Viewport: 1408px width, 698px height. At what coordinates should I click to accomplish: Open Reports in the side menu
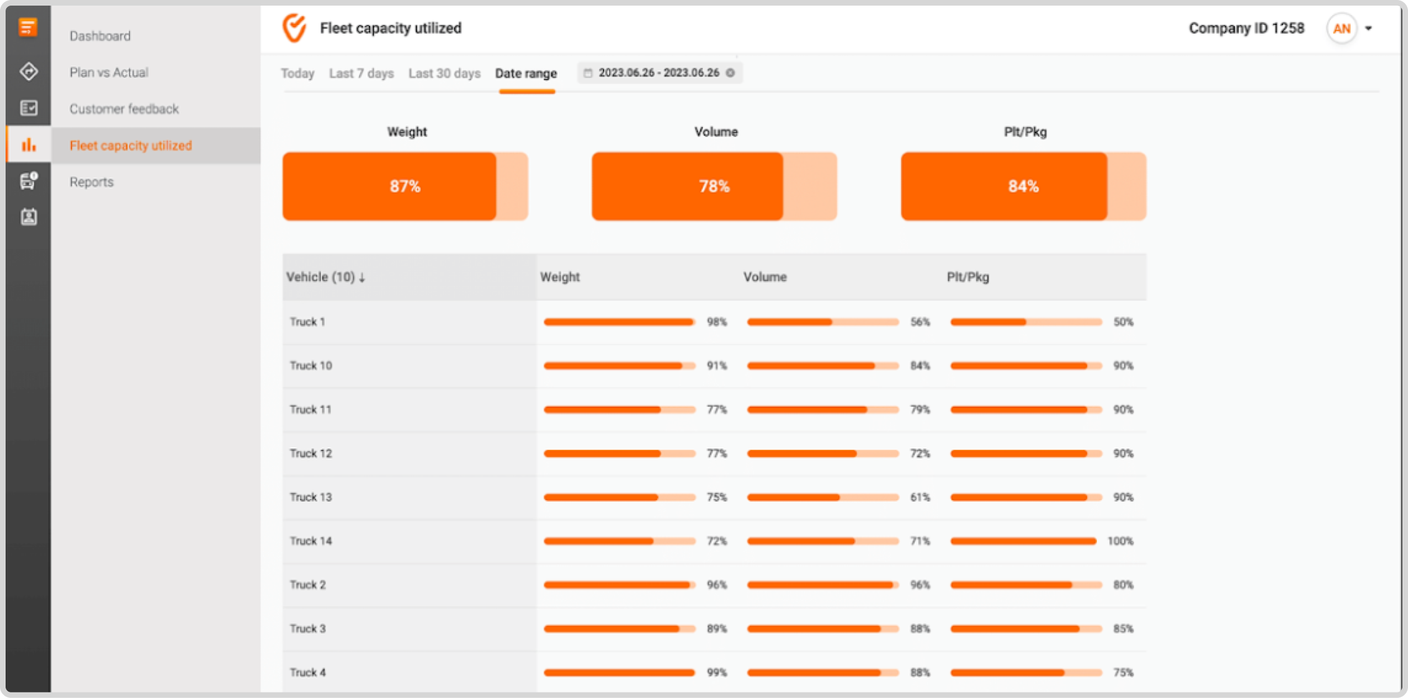[x=91, y=182]
